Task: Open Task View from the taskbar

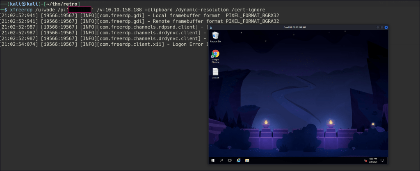Action: [230, 160]
